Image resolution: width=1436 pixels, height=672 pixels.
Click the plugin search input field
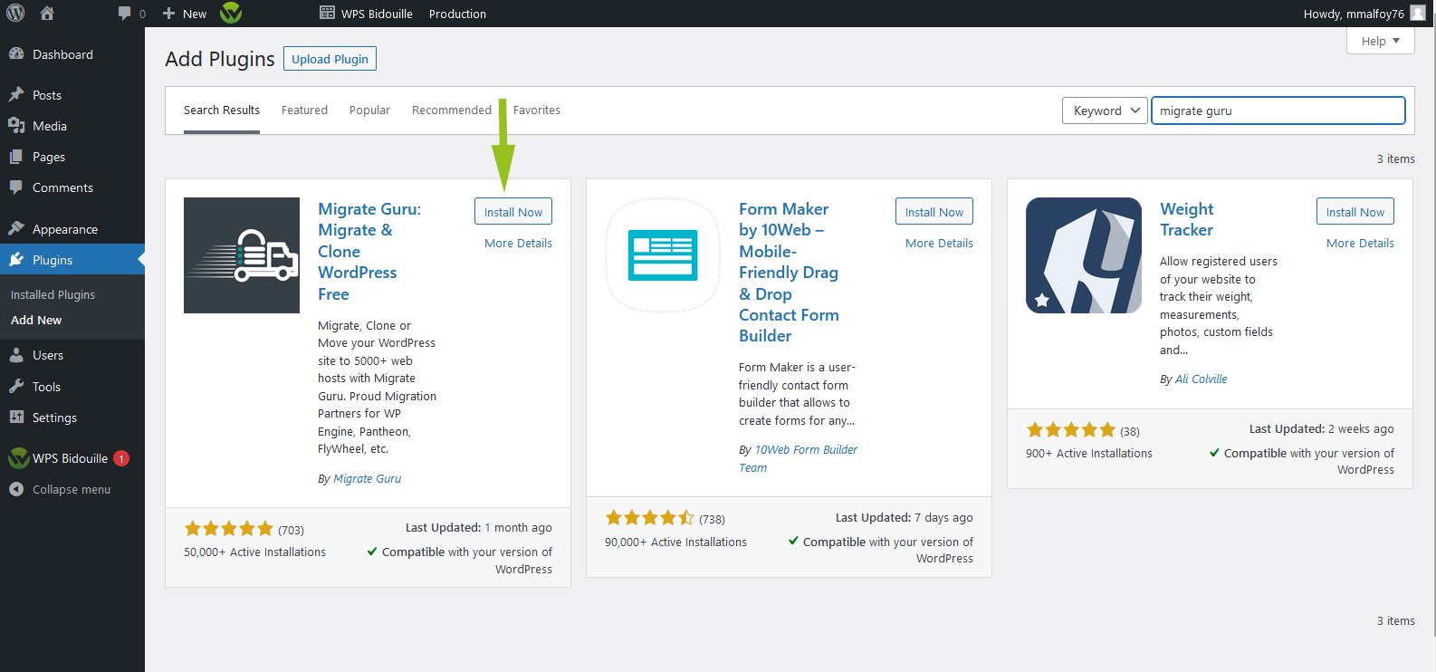click(1278, 110)
